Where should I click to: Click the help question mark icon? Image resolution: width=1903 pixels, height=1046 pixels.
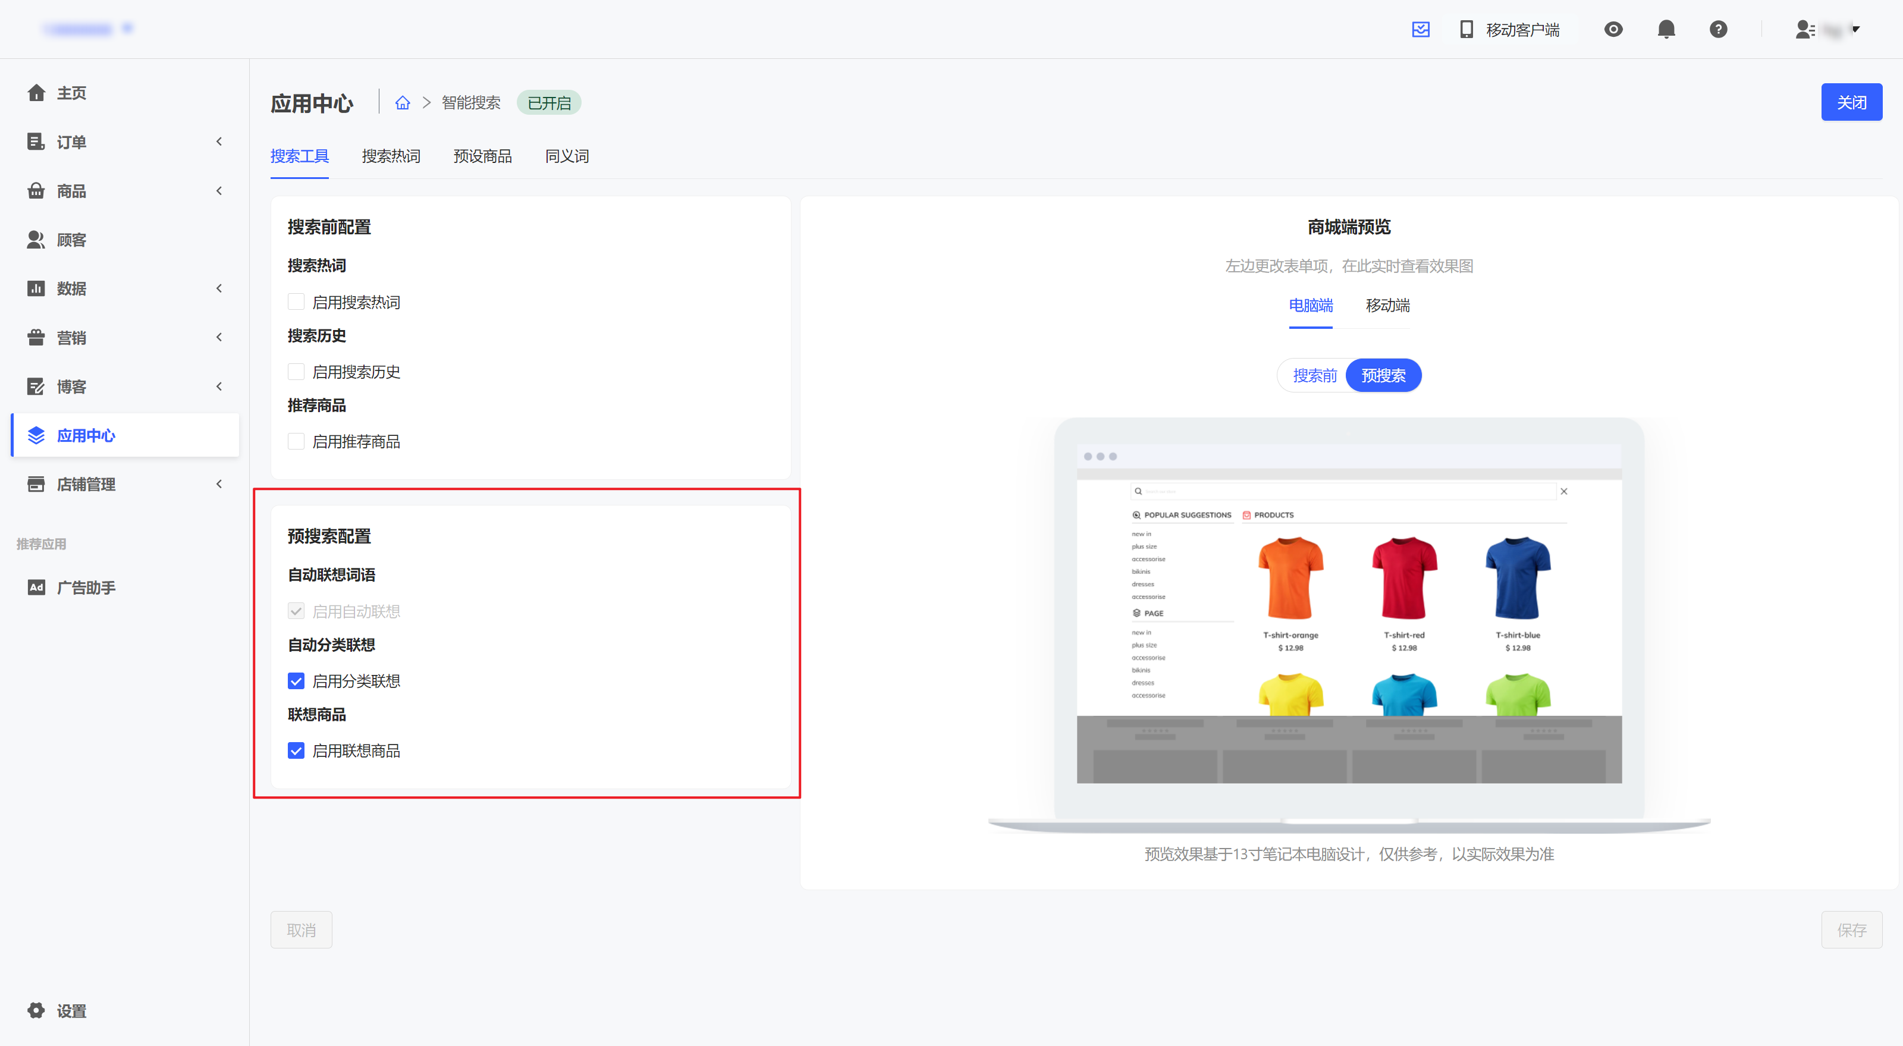[1718, 30]
